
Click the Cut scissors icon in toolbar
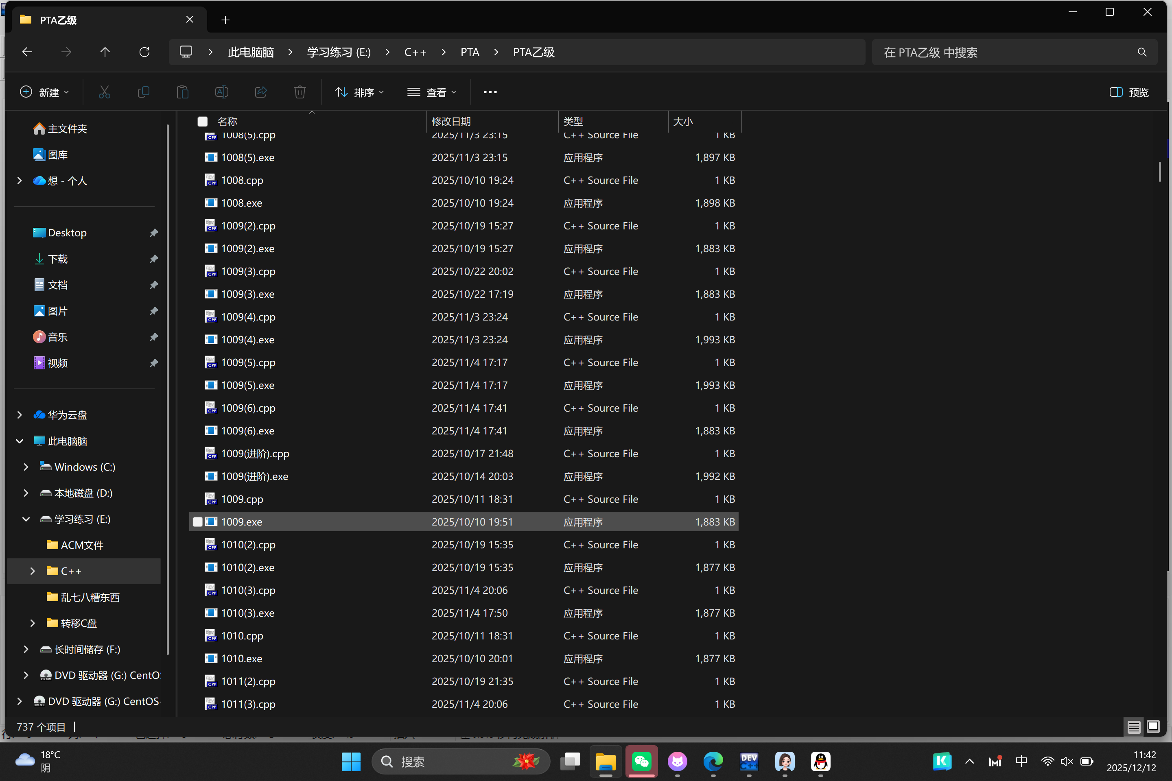[x=104, y=92]
